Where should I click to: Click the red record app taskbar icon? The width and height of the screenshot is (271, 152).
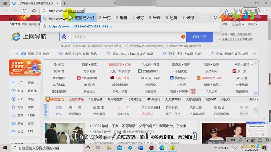tap(151, 148)
